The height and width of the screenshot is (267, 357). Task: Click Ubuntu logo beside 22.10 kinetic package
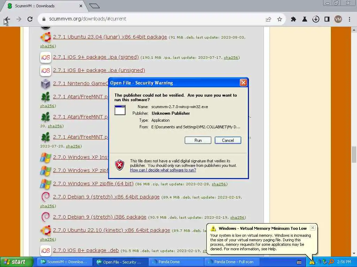46,230
